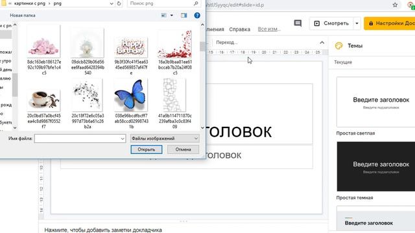Open the 'Справка' menu
The image size is (415, 233).
[239, 29]
